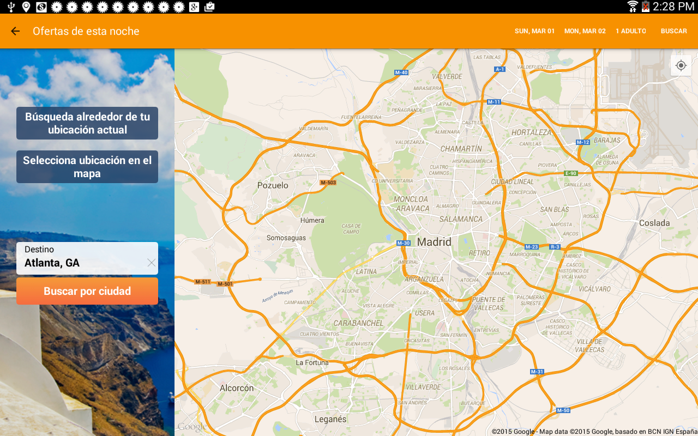Tap the USB icon in the status bar
The width and height of the screenshot is (698, 436).
pos(10,7)
